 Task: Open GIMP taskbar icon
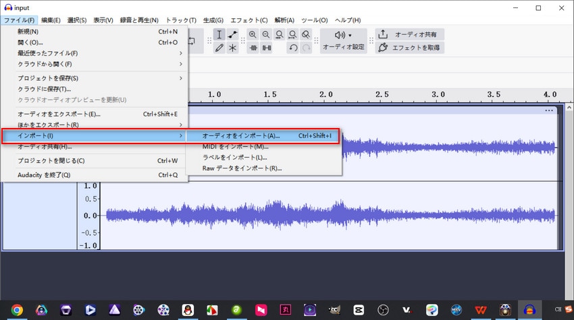coord(334,310)
